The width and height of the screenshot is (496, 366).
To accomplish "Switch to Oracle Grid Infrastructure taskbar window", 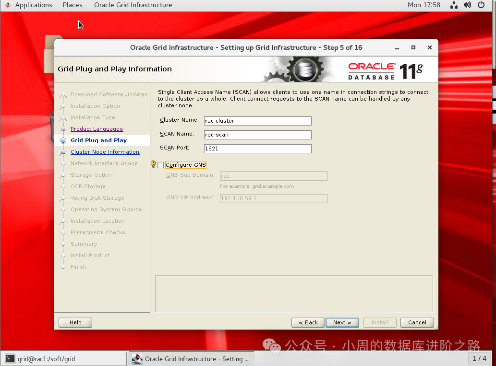I will click(x=192, y=359).
